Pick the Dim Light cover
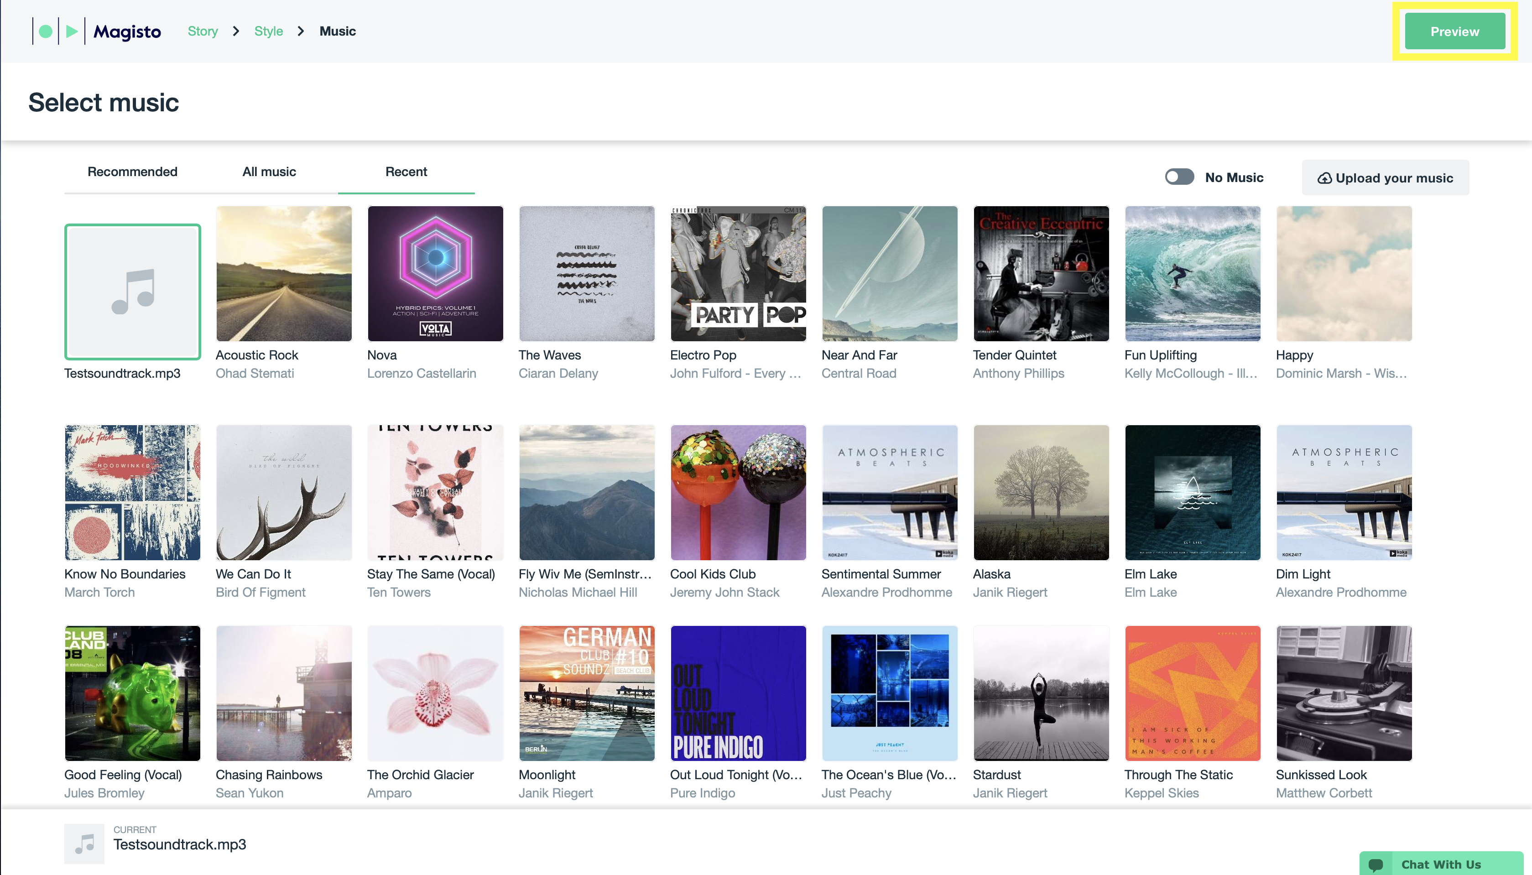 (1344, 492)
